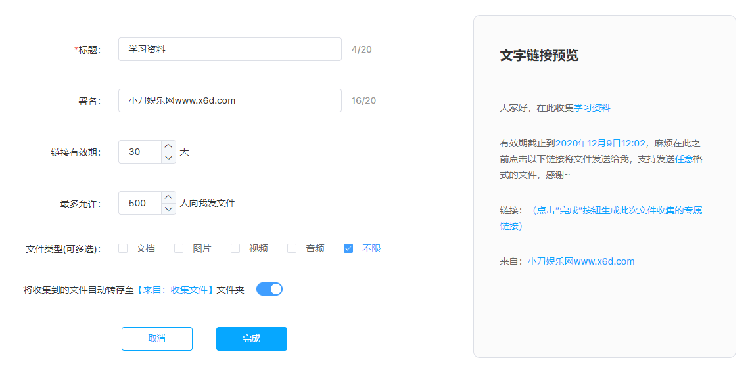The width and height of the screenshot is (750, 379).
Task: Decrease the link validity days stepper
Action: pyautogui.click(x=168, y=158)
